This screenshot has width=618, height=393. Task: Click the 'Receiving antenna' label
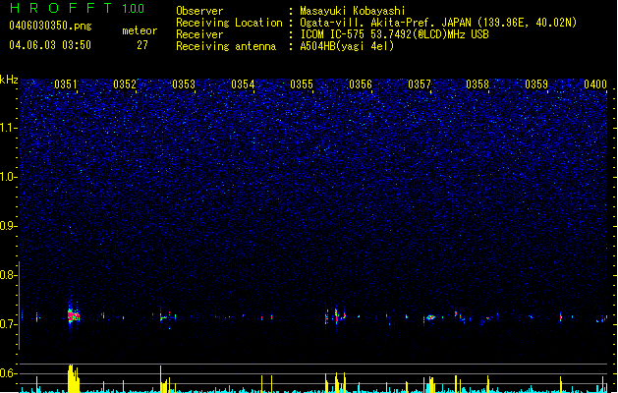click(x=226, y=46)
